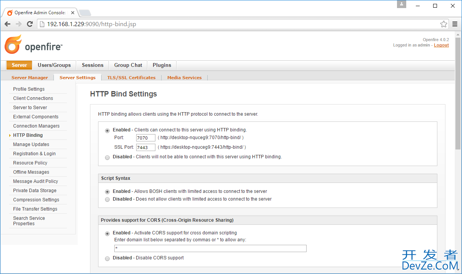Open the Server main tab
This screenshot has width=462, height=274.
point(19,65)
